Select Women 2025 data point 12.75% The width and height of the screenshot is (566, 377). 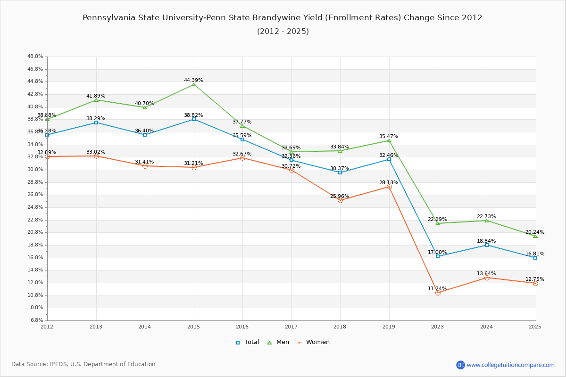pyautogui.click(x=535, y=283)
